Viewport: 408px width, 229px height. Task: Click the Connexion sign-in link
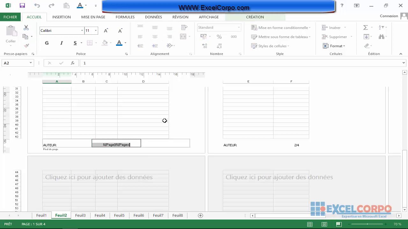pyautogui.click(x=389, y=16)
